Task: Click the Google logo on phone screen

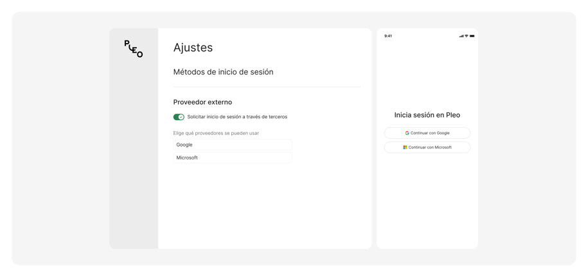Action: [407, 133]
